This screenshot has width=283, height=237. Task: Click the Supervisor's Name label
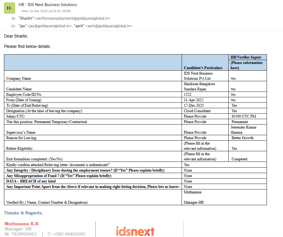click(x=21, y=132)
